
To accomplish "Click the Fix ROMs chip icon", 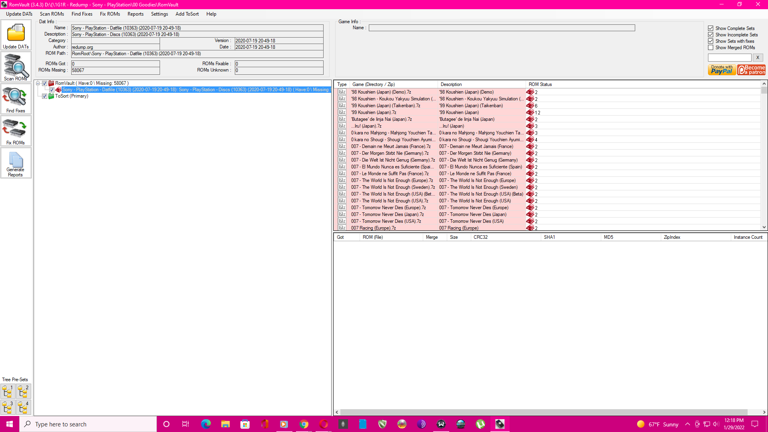I will (16, 131).
